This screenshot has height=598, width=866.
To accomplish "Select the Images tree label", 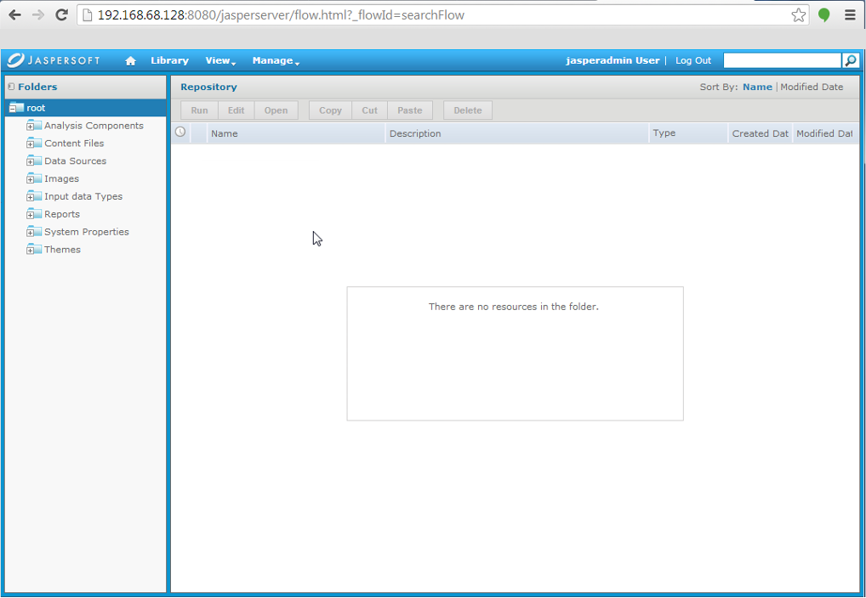I will pos(61,178).
